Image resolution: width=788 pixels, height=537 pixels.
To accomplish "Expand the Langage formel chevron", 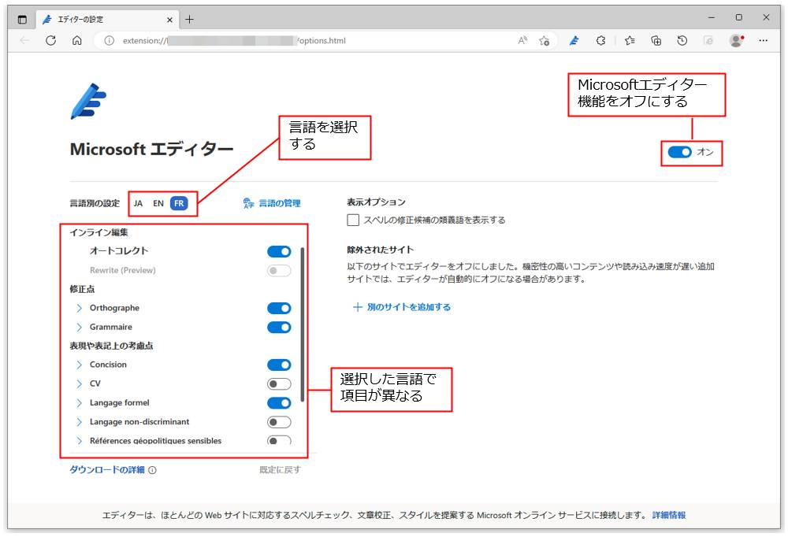I will (x=79, y=403).
